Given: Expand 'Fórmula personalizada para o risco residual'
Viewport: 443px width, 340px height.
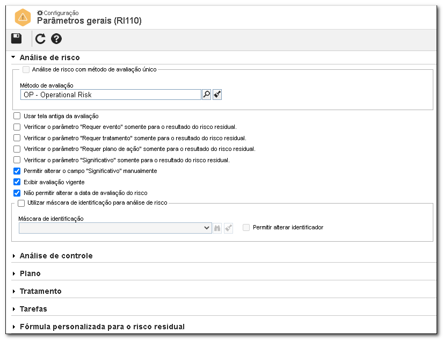Looking at the screenshot, I should click(x=14, y=327).
